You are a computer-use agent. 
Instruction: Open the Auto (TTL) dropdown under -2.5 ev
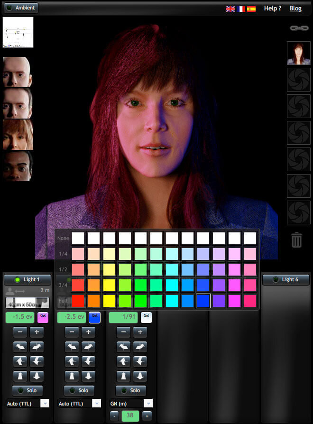click(79, 404)
